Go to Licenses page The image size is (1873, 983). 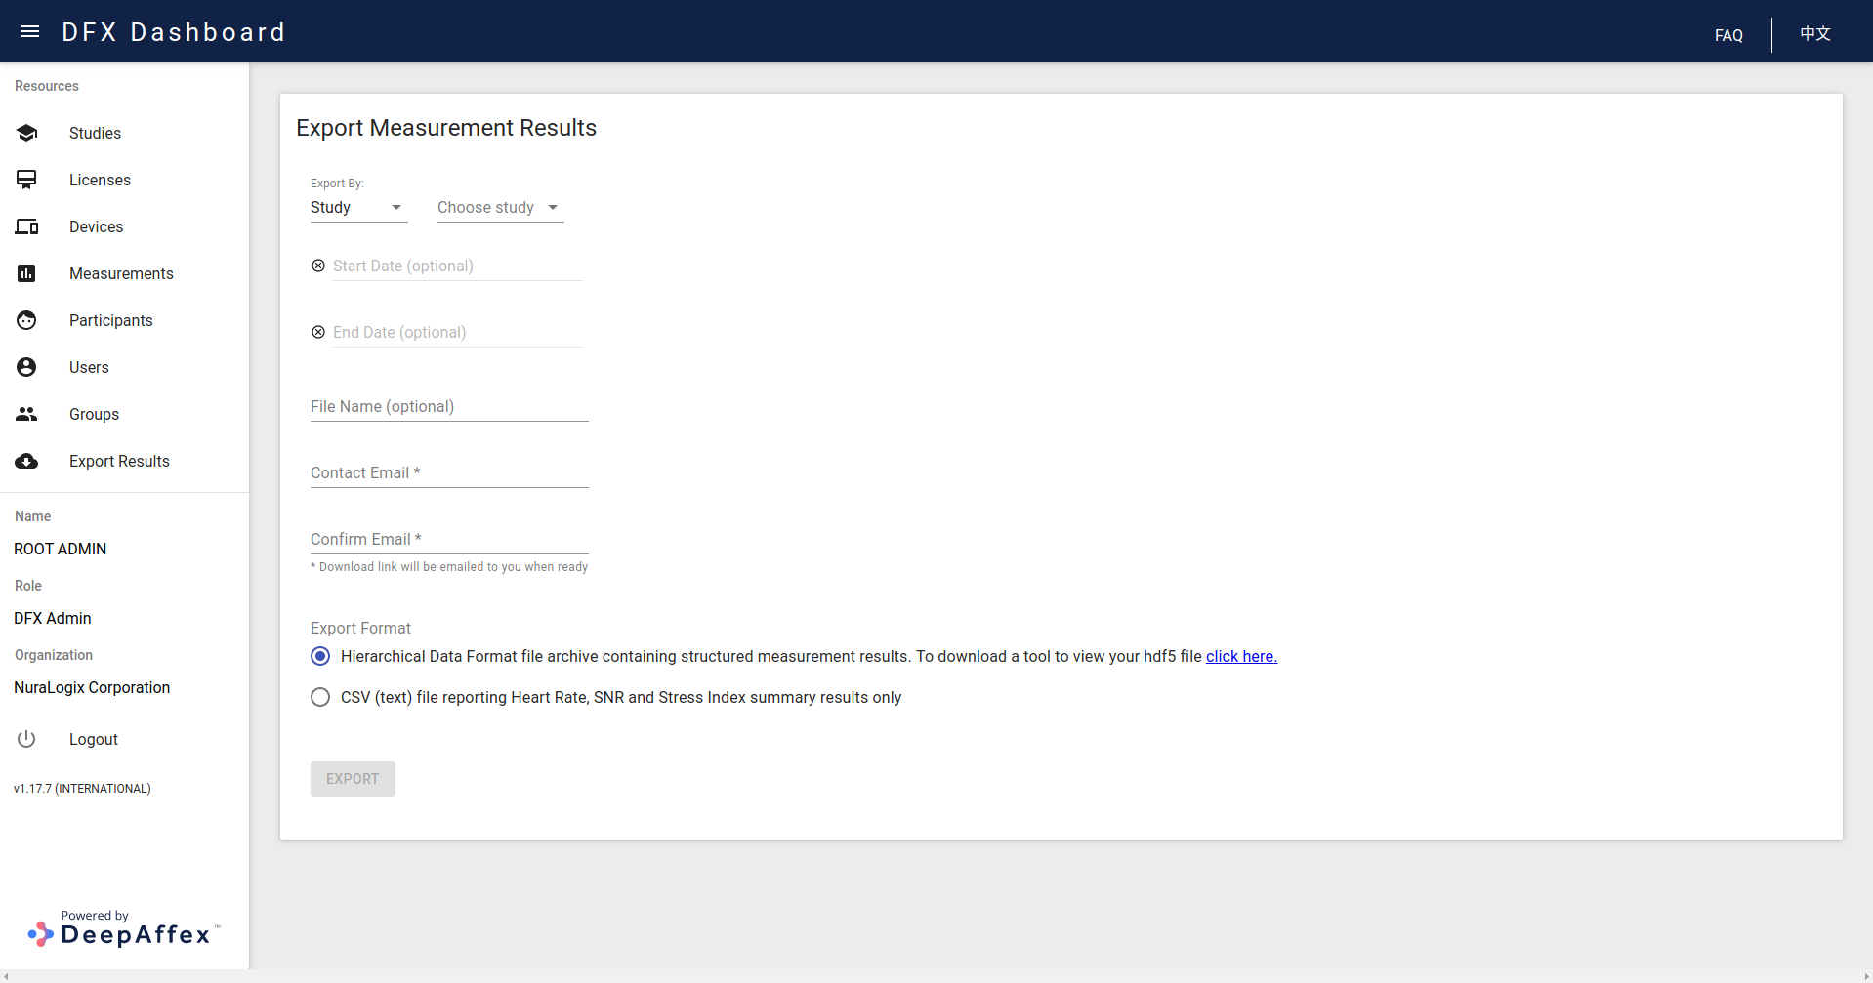100,180
